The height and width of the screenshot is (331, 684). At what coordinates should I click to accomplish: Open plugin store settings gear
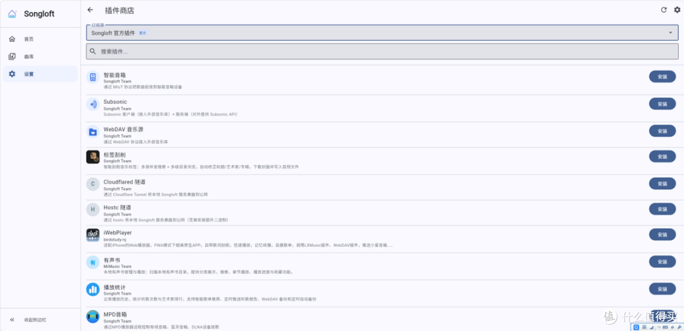tap(676, 10)
